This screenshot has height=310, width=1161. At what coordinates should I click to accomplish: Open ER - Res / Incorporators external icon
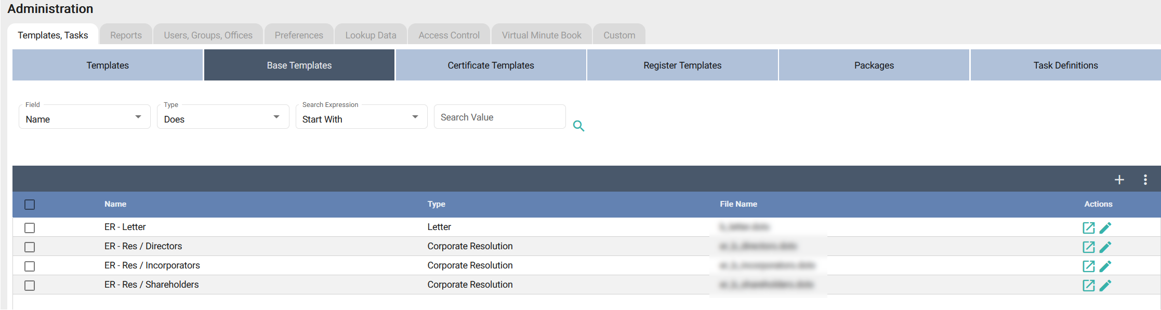click(x=1088, y=266)
